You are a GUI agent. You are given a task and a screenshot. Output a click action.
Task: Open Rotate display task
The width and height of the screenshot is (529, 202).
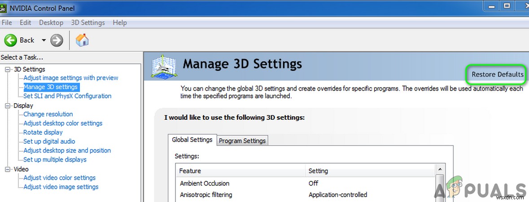click(x=43, y=132)
